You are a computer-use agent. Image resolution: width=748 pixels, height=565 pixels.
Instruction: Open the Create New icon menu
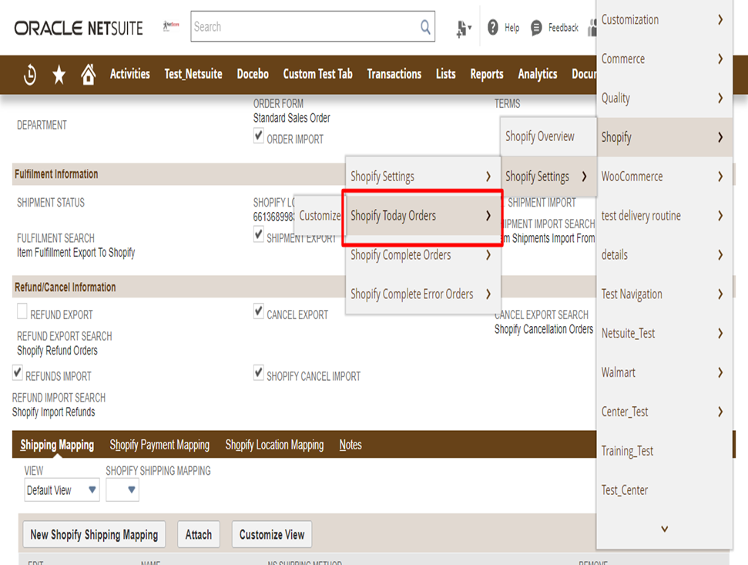tap(463, 28)
